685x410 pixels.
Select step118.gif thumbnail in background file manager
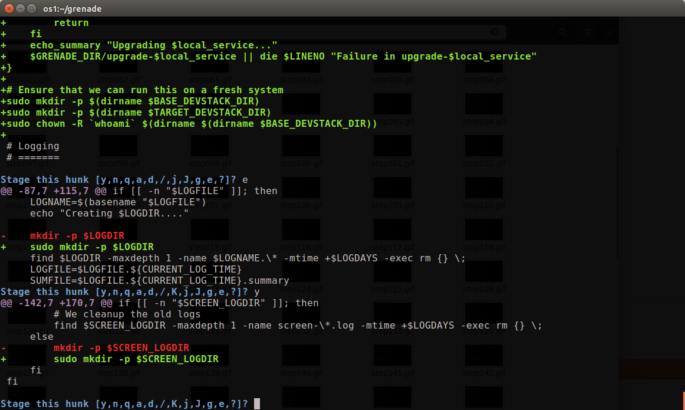[x=483, y=229]
